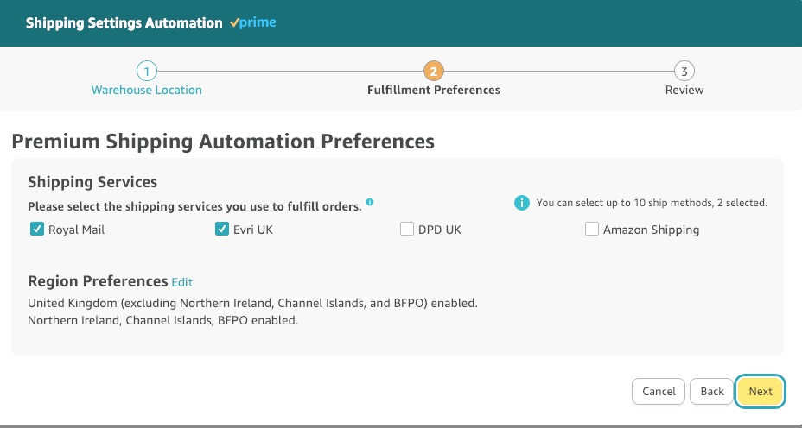Click the Amazon Shipping label text

coord(651,230)
